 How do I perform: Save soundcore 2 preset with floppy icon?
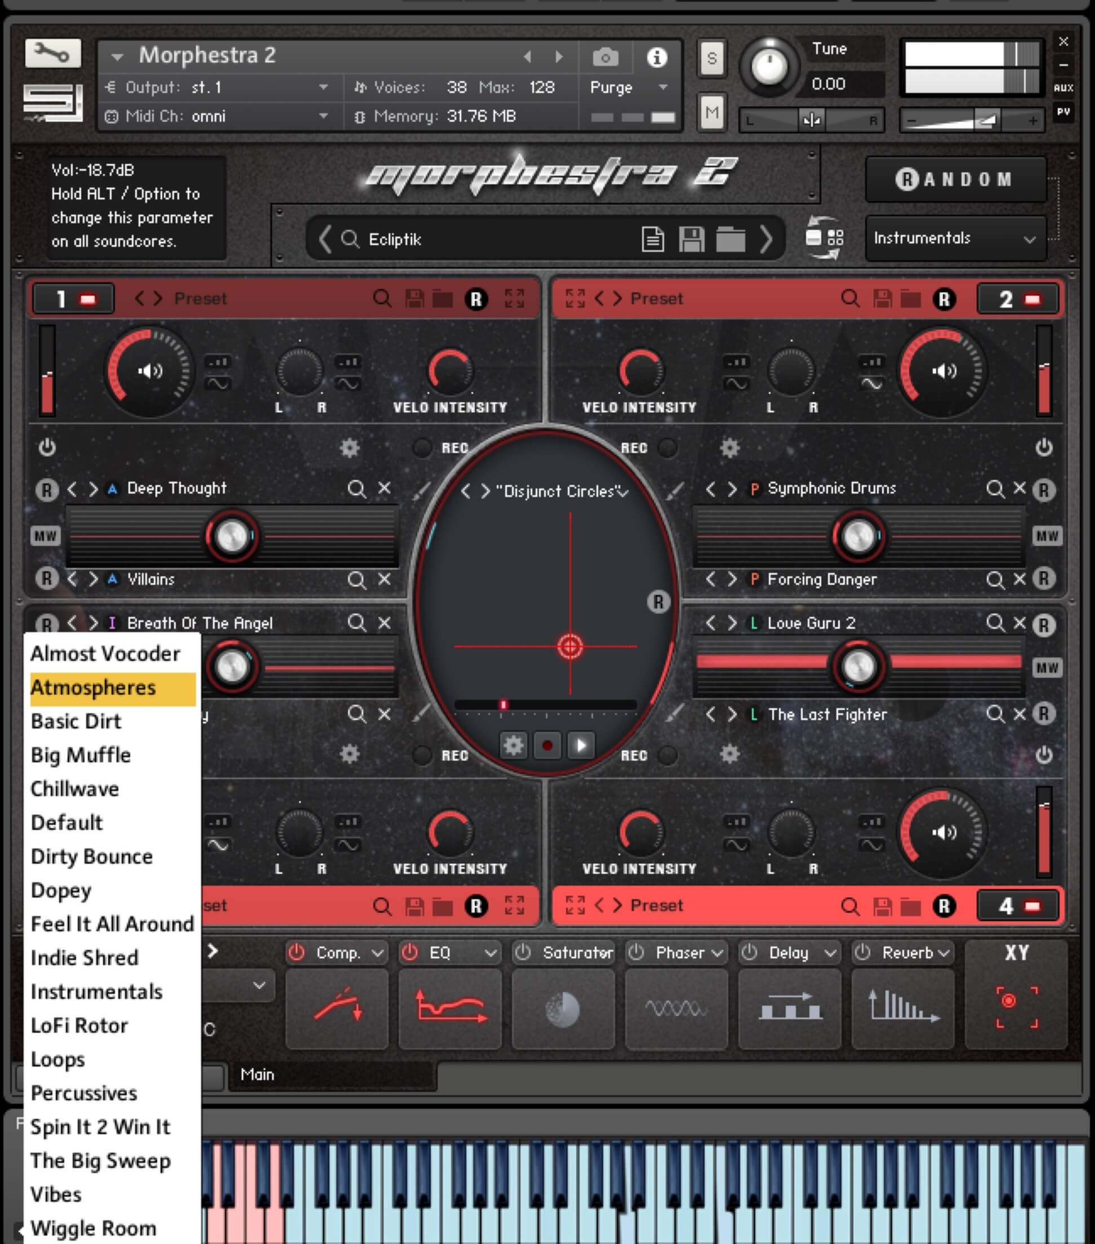coord(882,298)
